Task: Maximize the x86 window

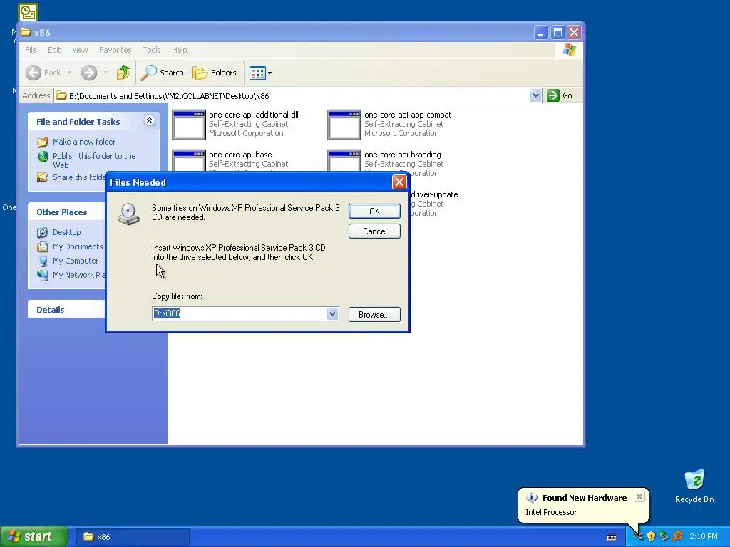Action: (x=557, y=33)
